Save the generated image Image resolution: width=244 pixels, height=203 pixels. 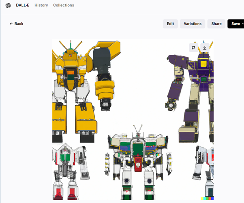click(x=235, y=24)
